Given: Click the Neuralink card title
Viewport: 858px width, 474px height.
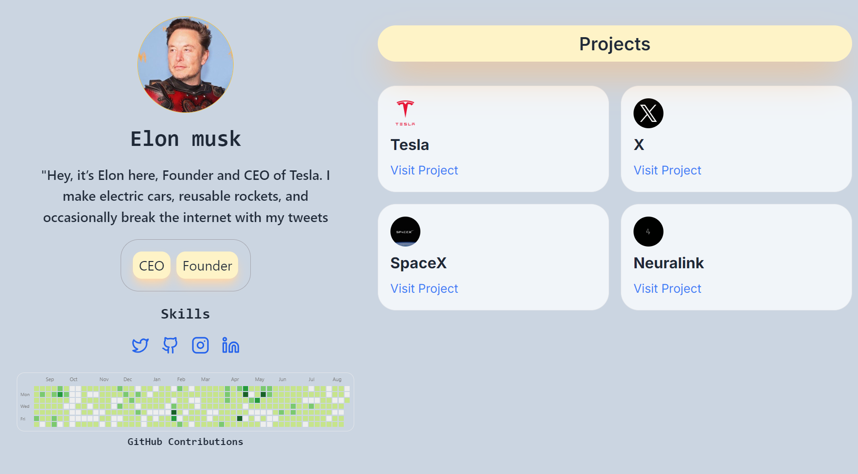Looking at the screenshot, I should click(668, 263).
